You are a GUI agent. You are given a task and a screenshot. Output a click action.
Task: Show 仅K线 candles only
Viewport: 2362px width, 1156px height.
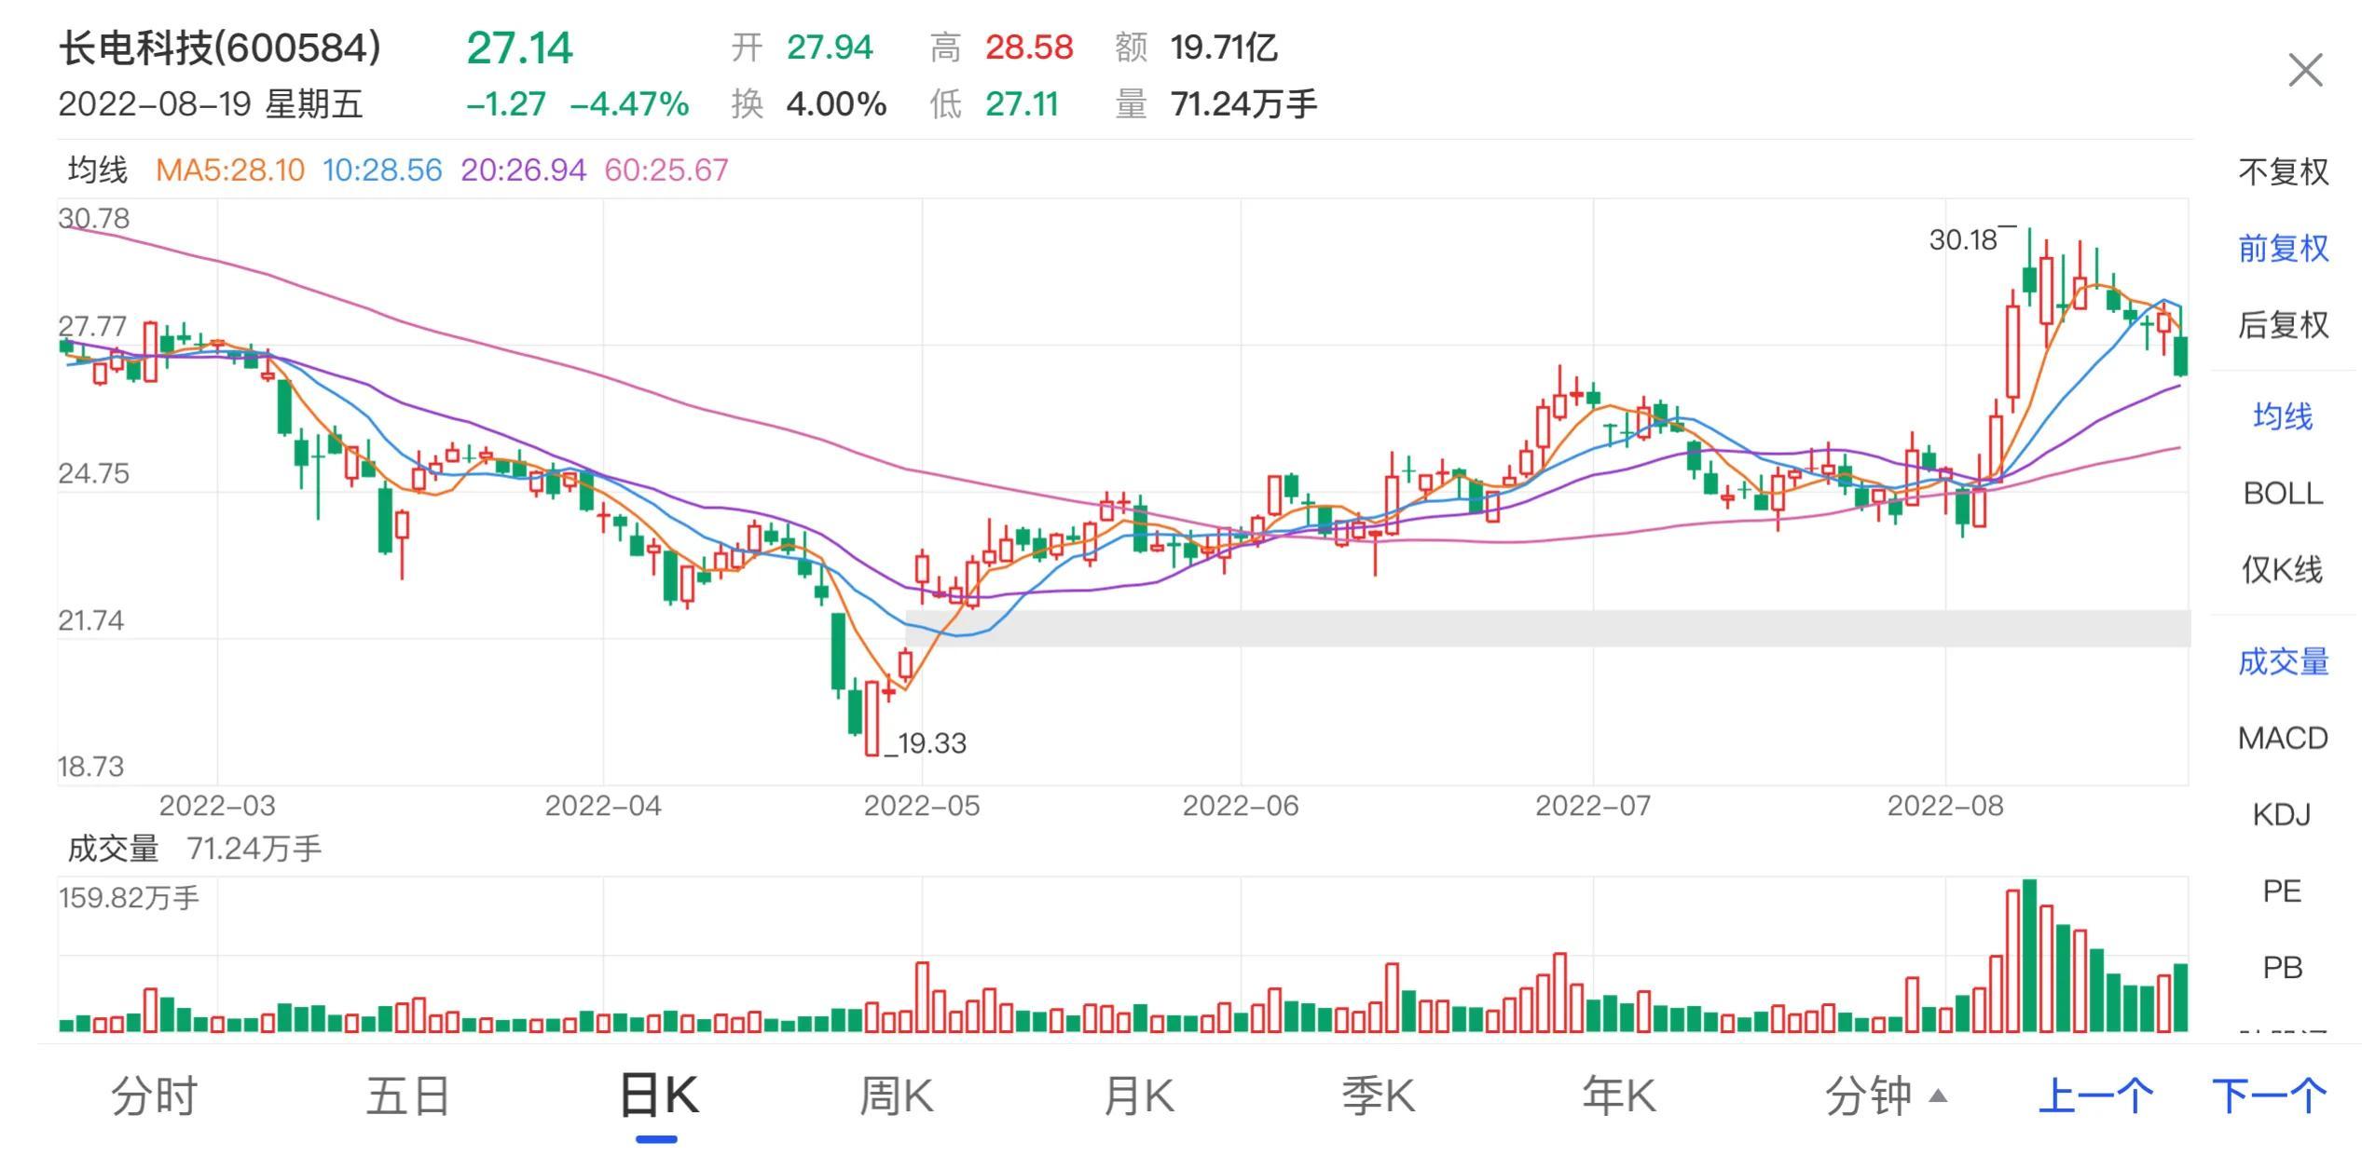2283,569
